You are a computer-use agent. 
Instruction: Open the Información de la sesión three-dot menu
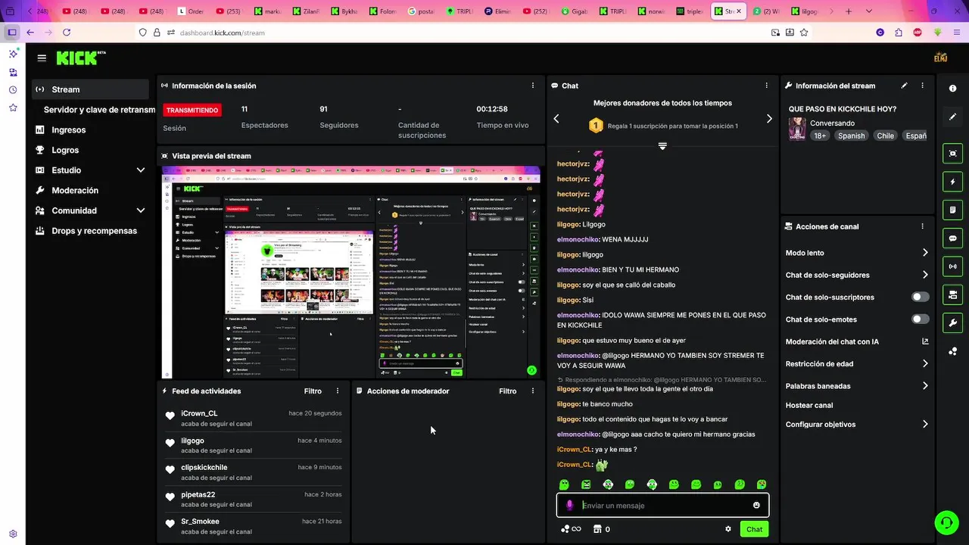(533, 86)
